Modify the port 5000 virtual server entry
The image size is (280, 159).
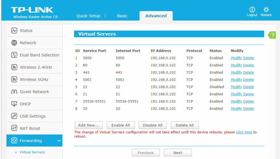pos(236,58)
